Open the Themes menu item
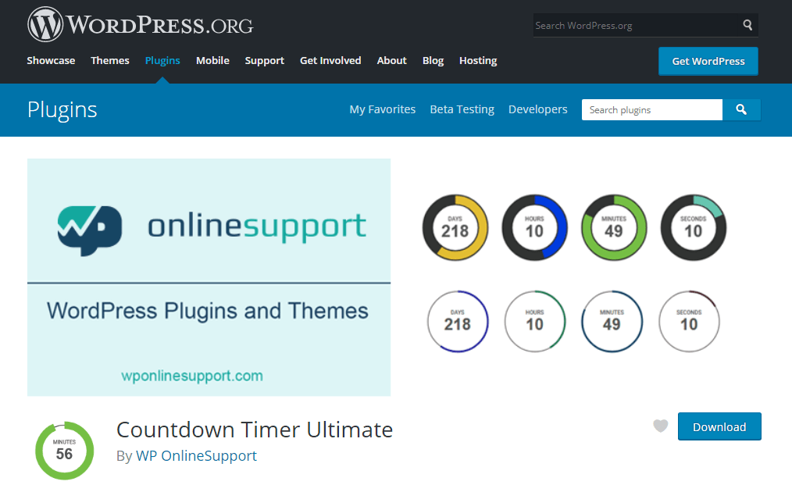 110,61
